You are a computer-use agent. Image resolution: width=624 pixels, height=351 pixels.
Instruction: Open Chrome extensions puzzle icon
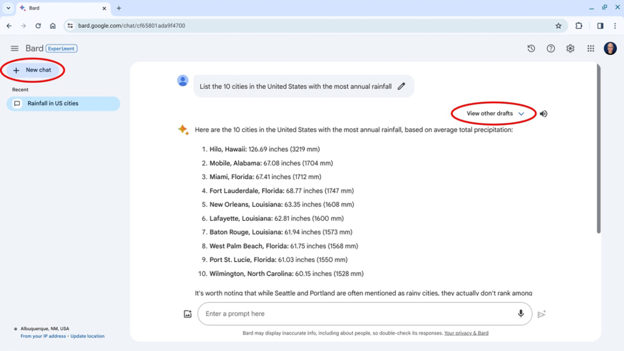coord(578,25)
